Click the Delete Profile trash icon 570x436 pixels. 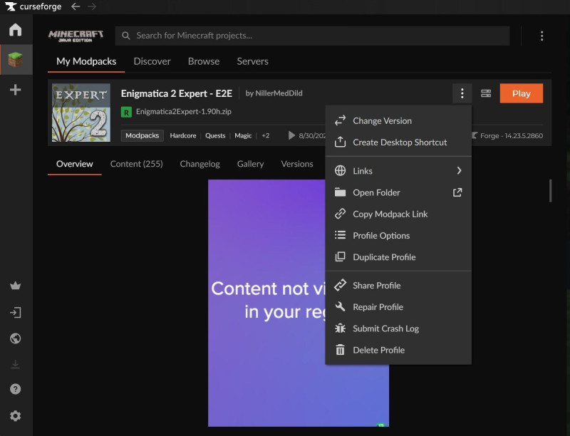tap(341, 350)
